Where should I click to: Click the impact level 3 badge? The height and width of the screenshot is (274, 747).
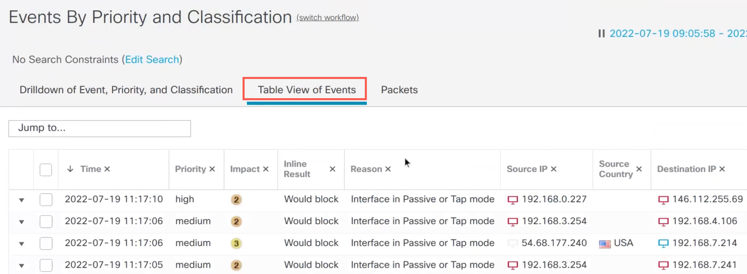[236, 243]
